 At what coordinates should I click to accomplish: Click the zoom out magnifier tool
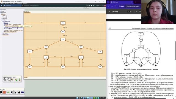pos(9,80)
